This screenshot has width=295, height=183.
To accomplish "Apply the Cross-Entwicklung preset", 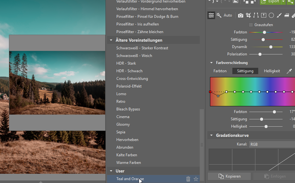I will [132, 79].
